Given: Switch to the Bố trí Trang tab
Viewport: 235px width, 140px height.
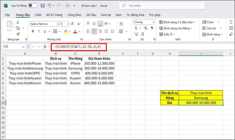Looking at the screenshot, I should (54, 15).
